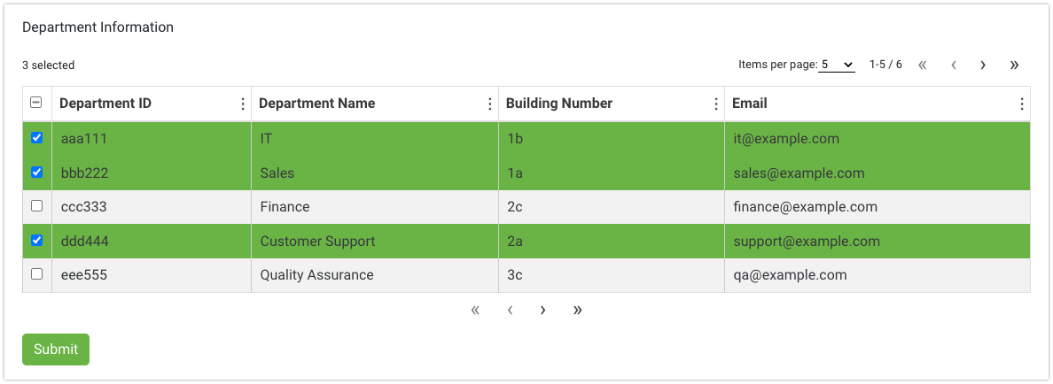
Task: Sort by Building Number column header
Action: coord(559,104)
